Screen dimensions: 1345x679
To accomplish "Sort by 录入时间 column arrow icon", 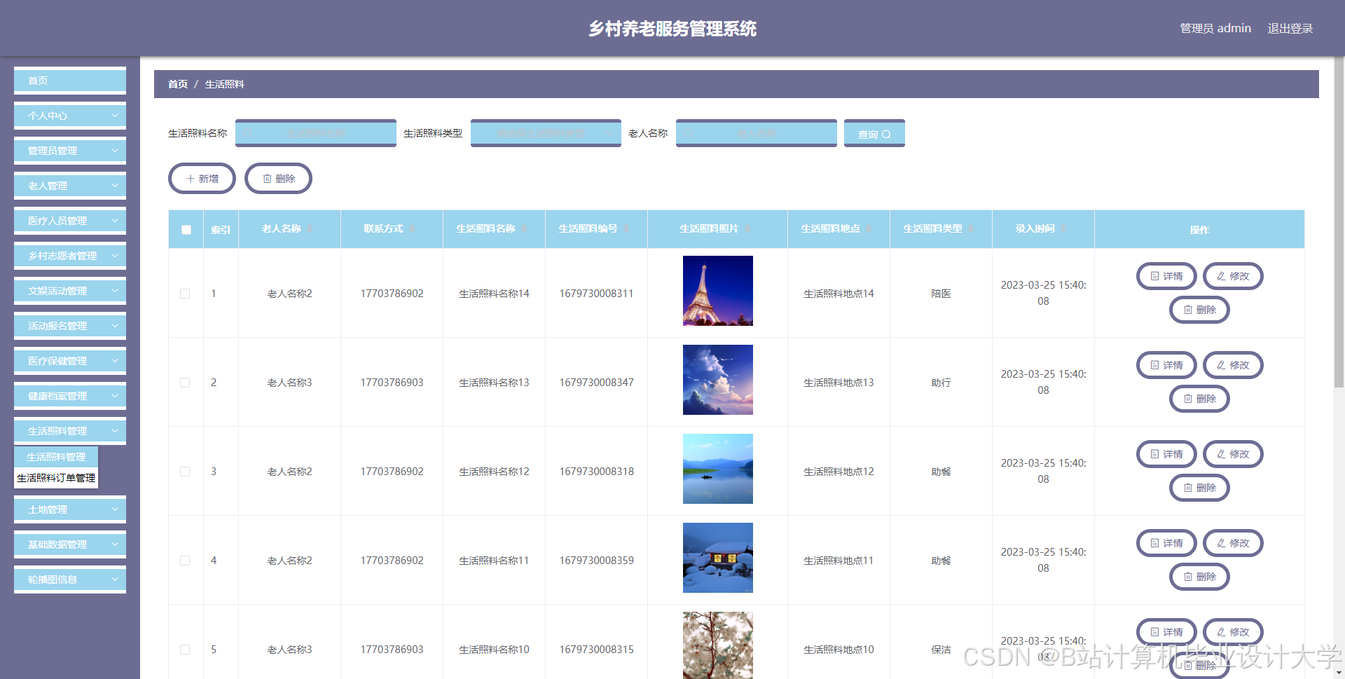I will pyautogui.click(x=1063, y=229).
